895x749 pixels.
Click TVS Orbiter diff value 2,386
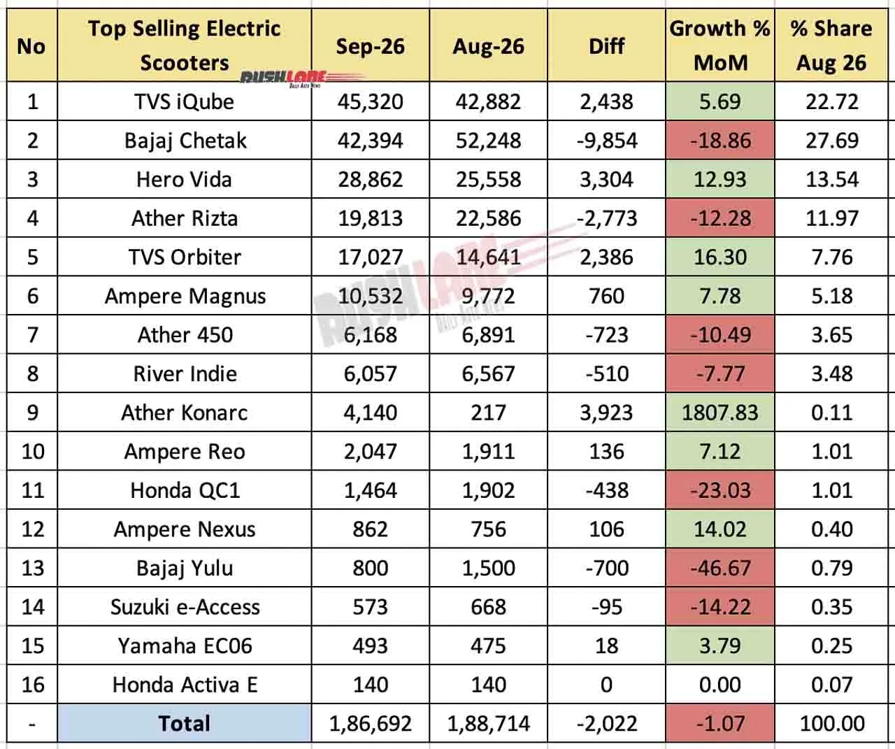pos(606,257)
